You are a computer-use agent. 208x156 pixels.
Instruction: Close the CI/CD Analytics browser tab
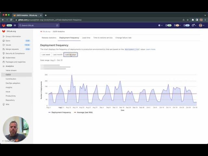[x=41, y=15]
